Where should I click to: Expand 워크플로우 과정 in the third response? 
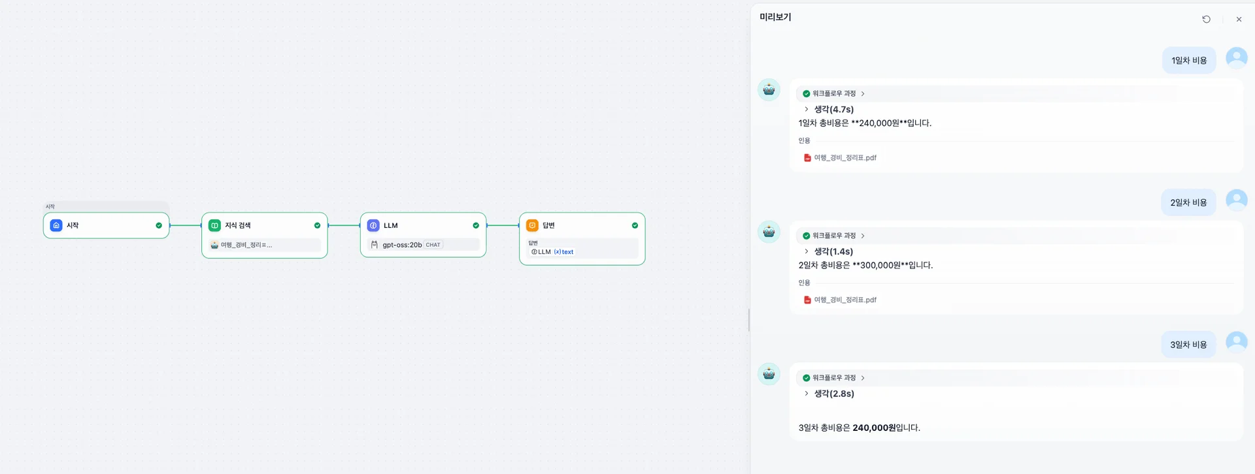click(x=834, y=378)
